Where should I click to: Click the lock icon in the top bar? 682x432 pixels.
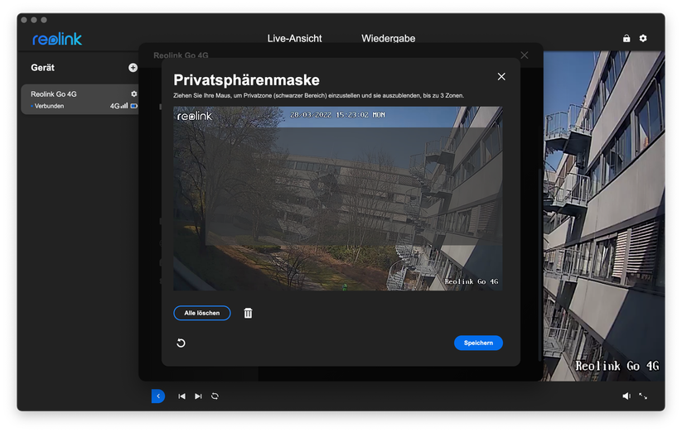(x=626, y=39)
